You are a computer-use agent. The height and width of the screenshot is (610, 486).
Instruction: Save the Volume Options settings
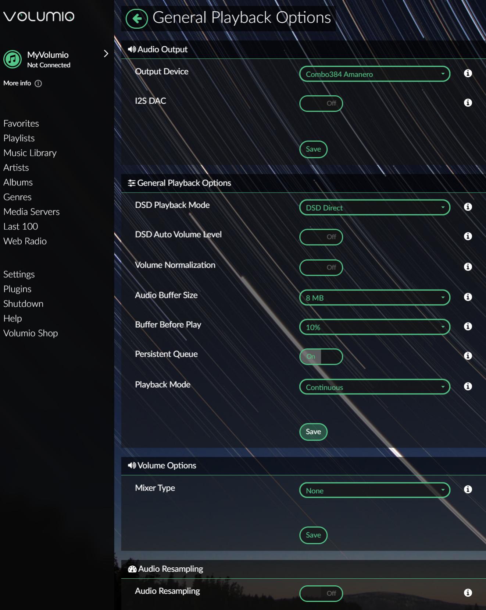(314, 535)
